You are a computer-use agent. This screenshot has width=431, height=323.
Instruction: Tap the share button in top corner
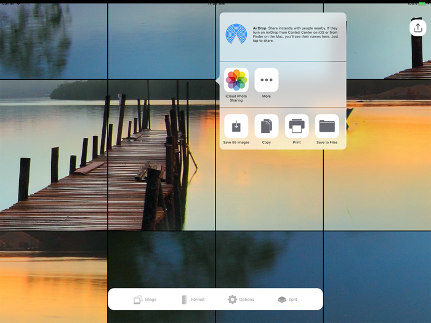[418, 28]
